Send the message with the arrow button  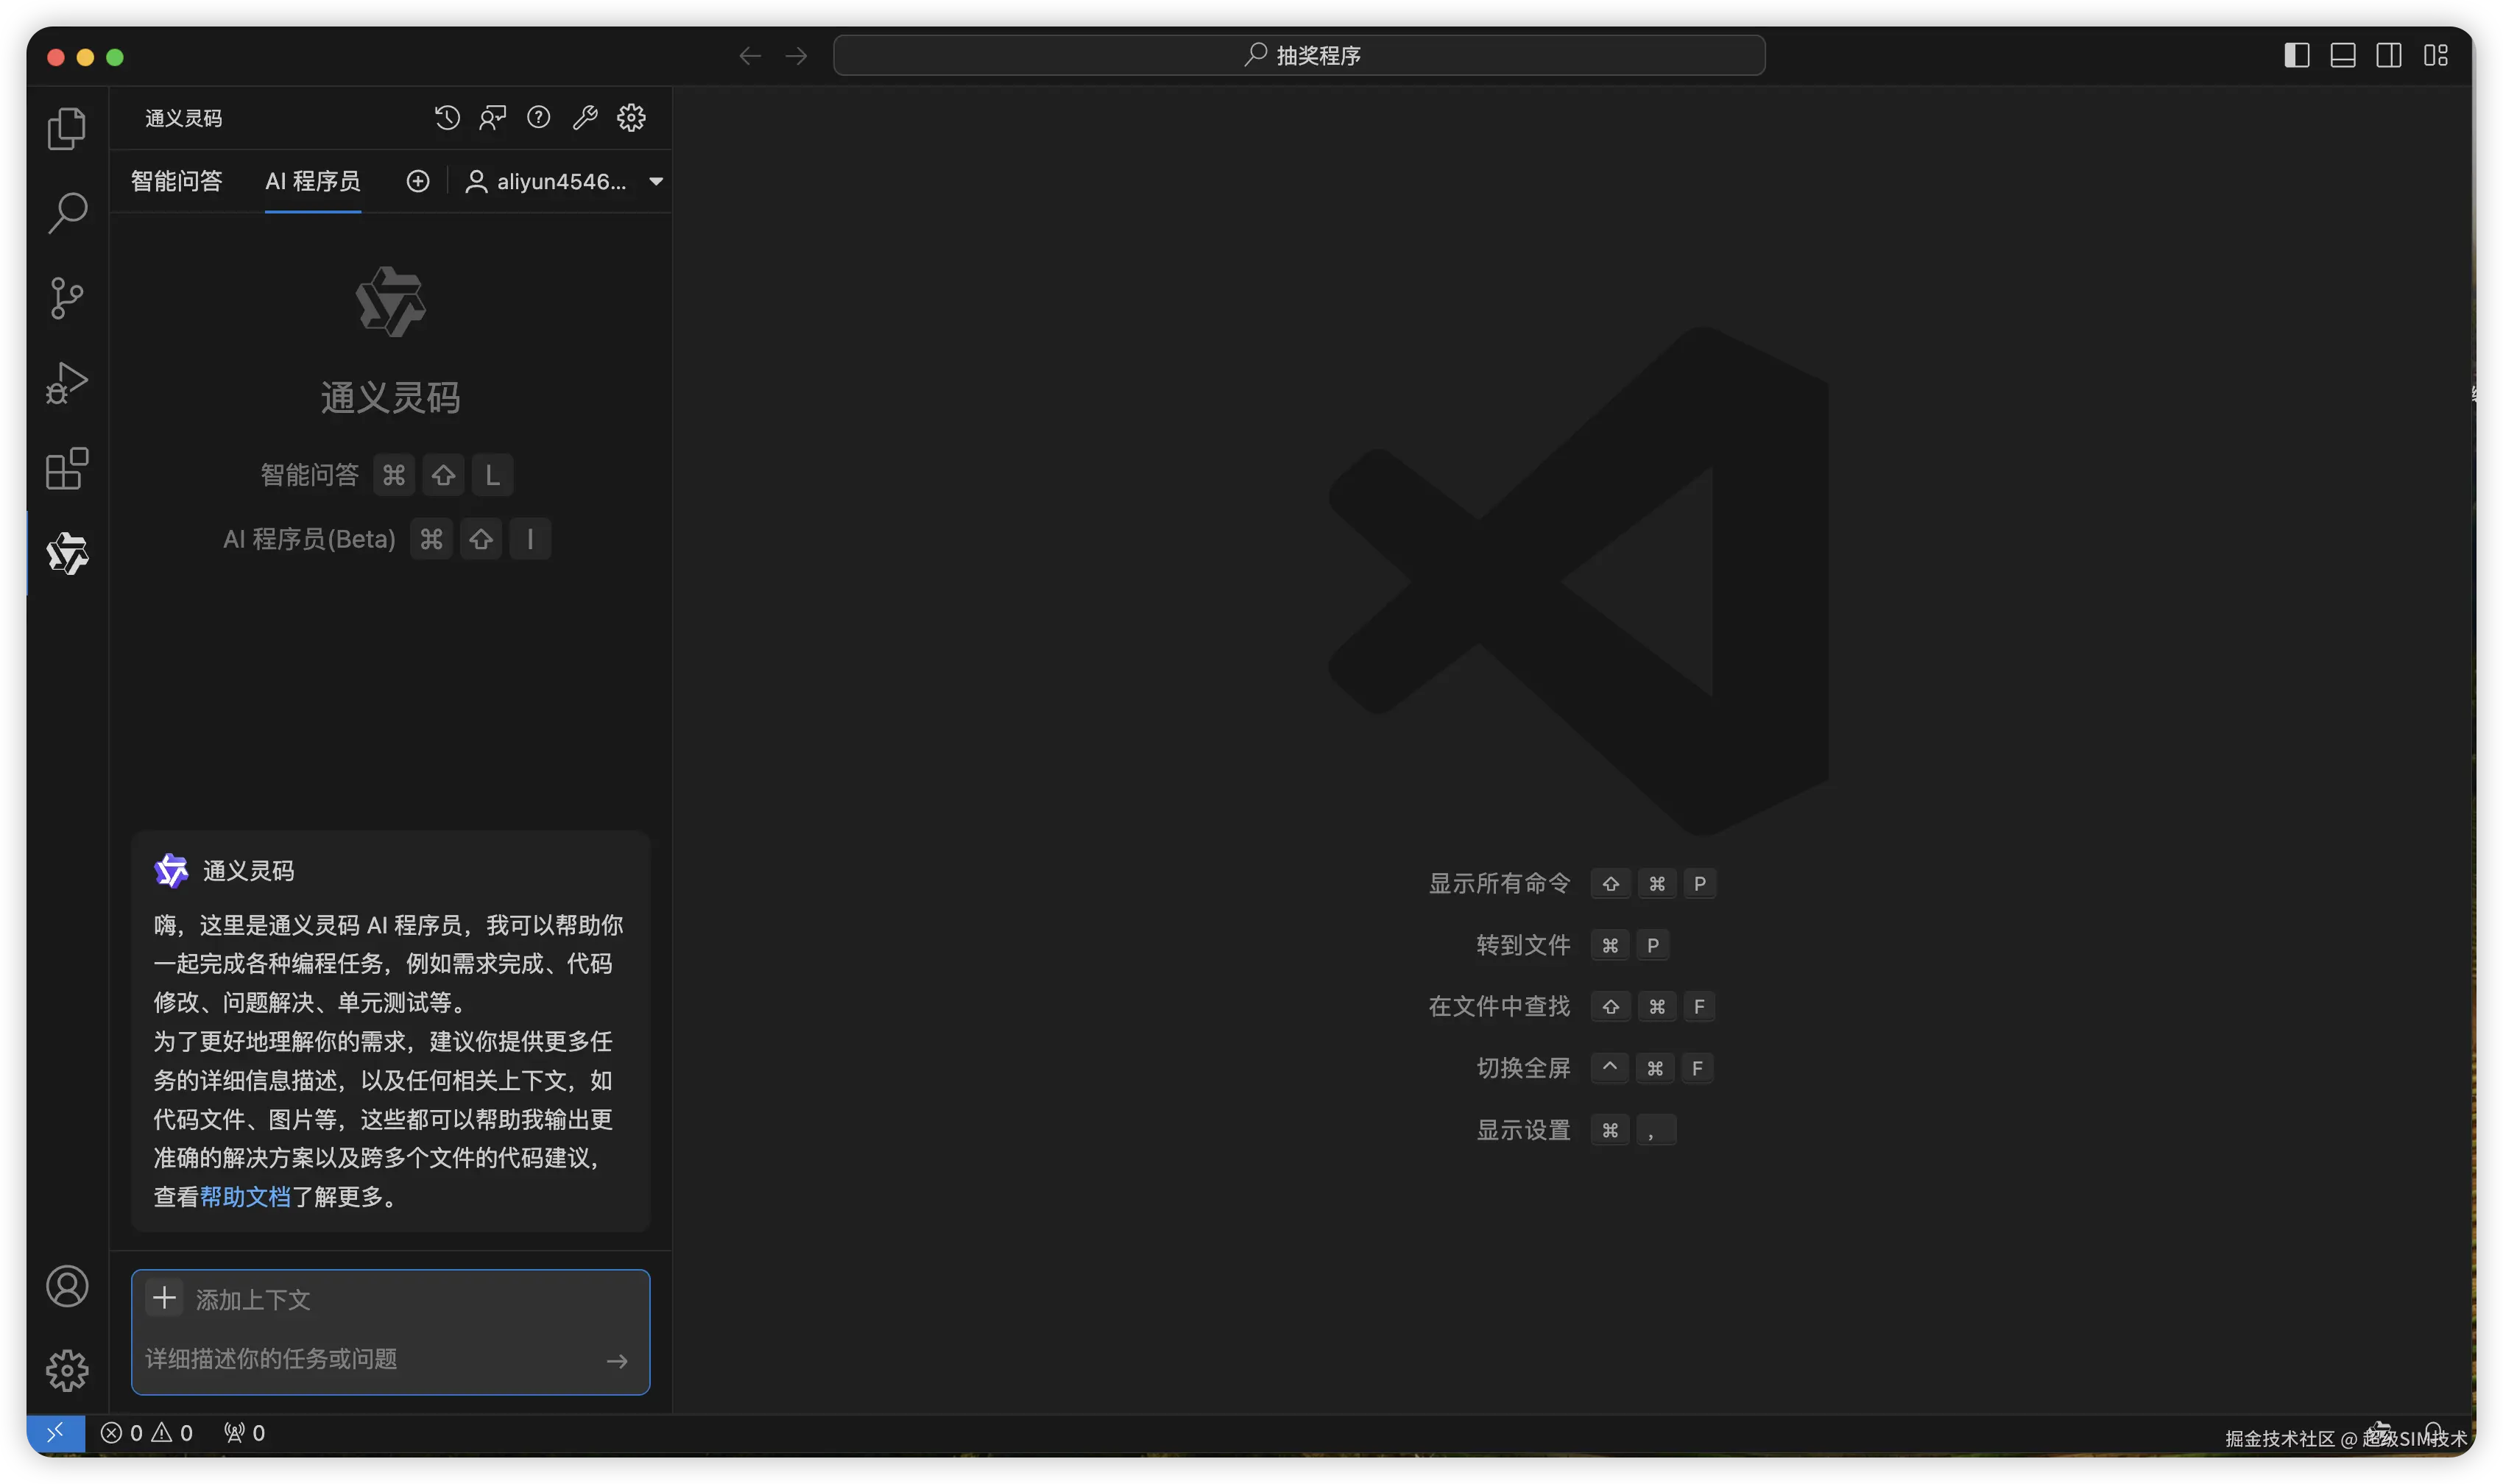click(617, 1361)
